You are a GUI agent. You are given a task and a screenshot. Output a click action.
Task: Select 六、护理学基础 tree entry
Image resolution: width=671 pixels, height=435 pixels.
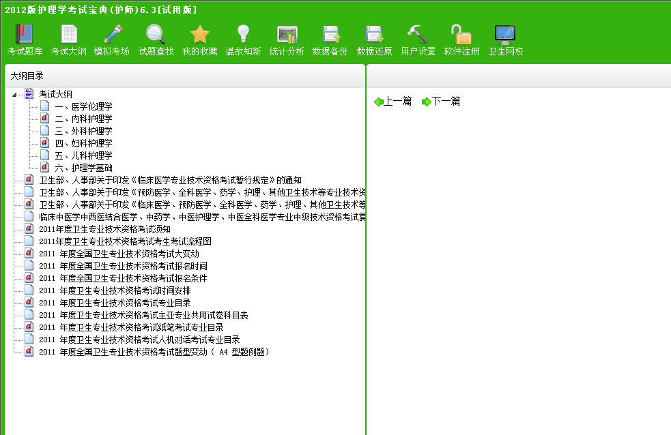point(83,168)
